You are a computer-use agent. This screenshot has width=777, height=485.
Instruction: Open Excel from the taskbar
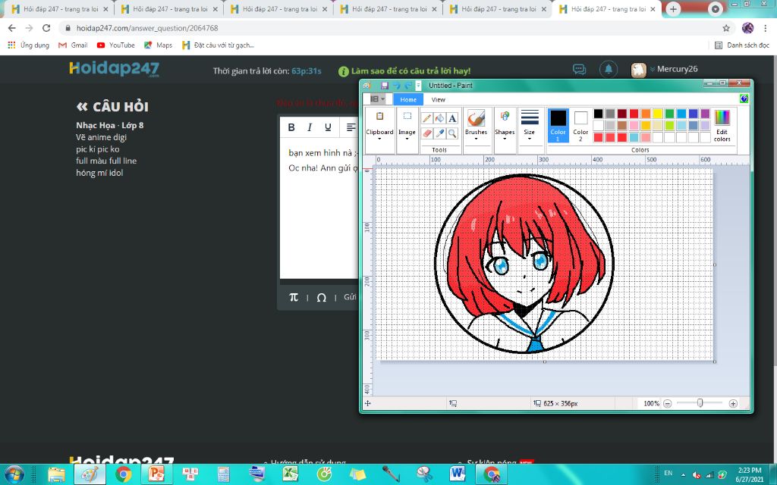[x=291, y=474]
